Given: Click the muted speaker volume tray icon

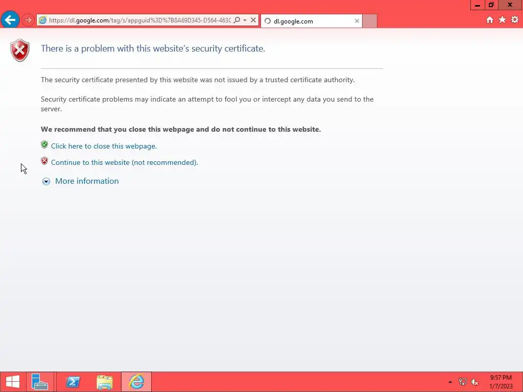Looking at the screenshot, I should pos(474,382).
